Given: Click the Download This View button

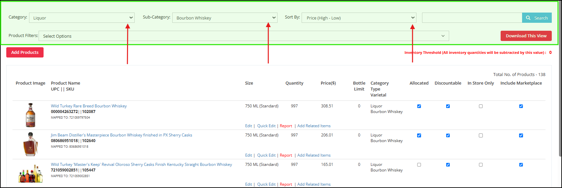Looking at the screenshot, I should [x=526, y=36].
